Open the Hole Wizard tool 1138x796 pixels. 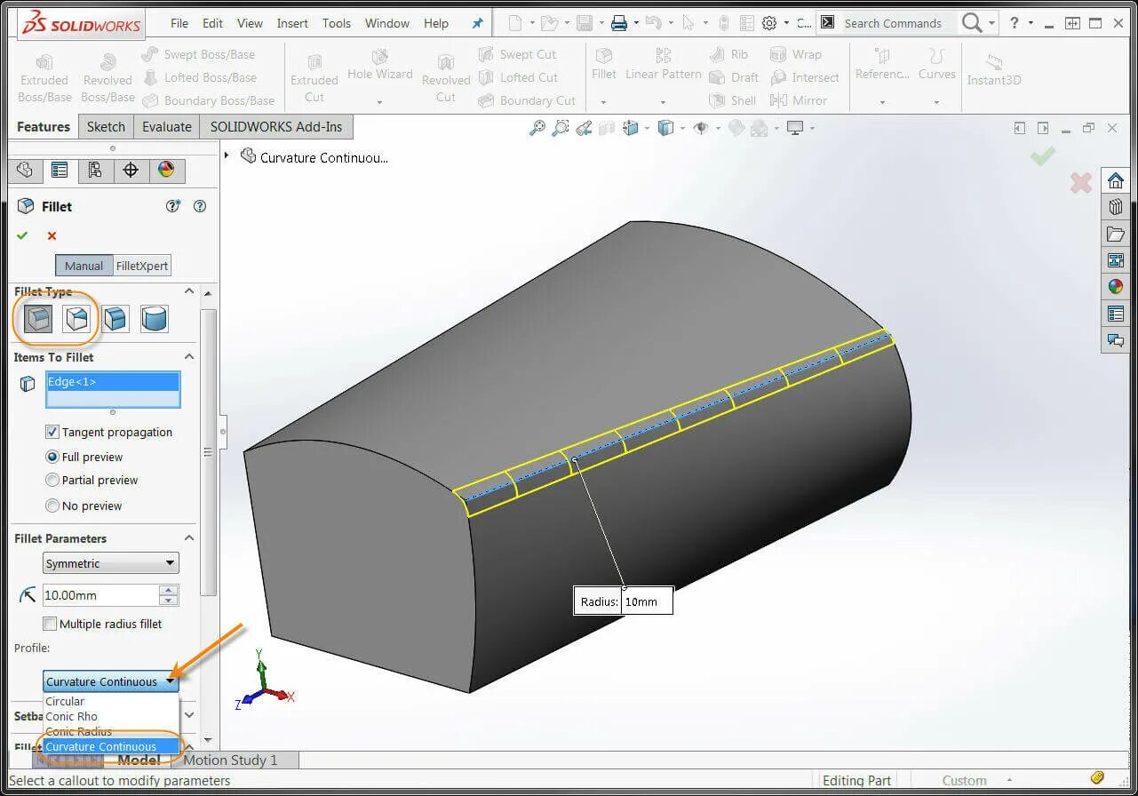pyautogui.click(x=380, y=71)
